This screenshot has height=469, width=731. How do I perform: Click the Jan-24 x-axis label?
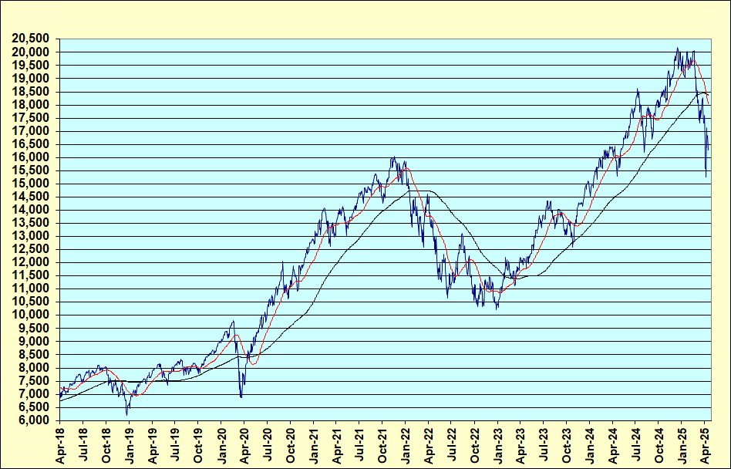[x=590, y=446]
